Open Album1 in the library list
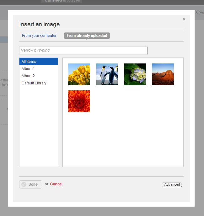The height and width of the screenshot is (216, 204). pyautogui.click(x=28, y=68)
